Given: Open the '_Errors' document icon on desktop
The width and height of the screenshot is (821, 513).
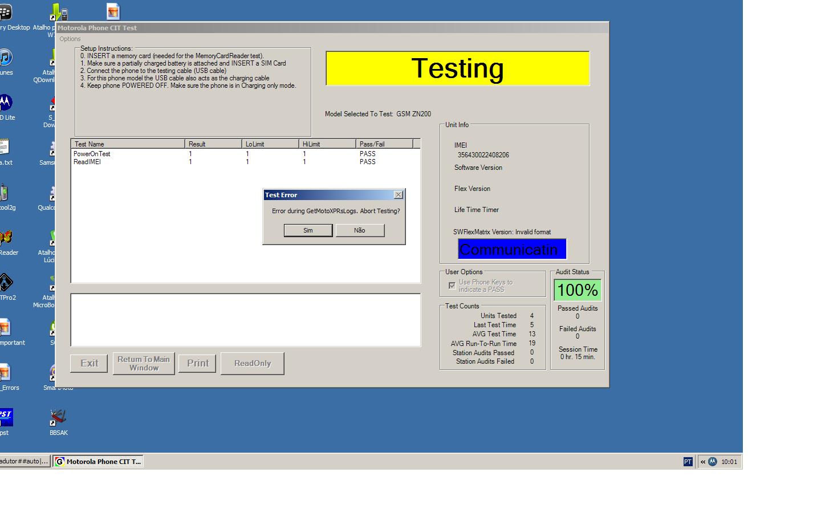Looking at the screenshot, I should [5, 373].
